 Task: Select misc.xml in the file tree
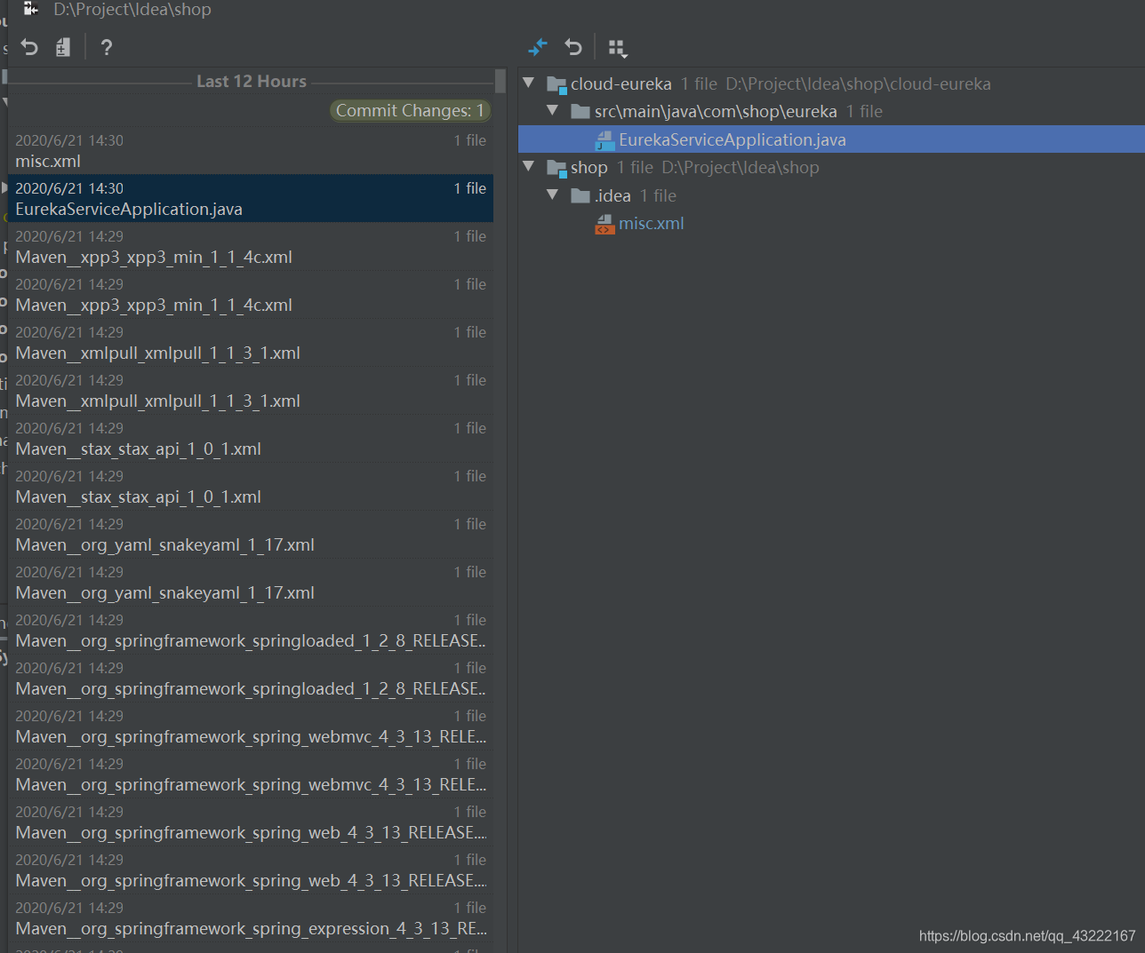pos(652,224)
